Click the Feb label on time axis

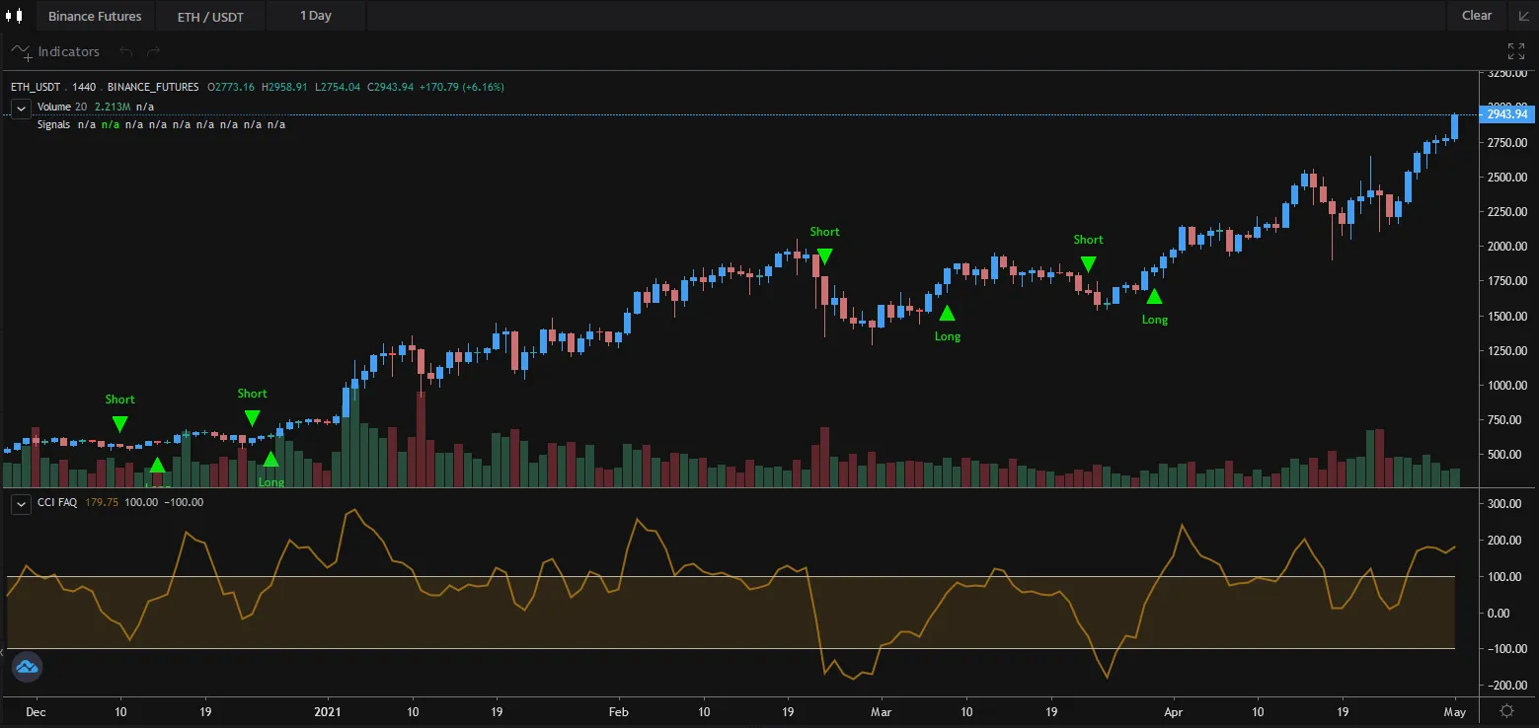[619, 711]
